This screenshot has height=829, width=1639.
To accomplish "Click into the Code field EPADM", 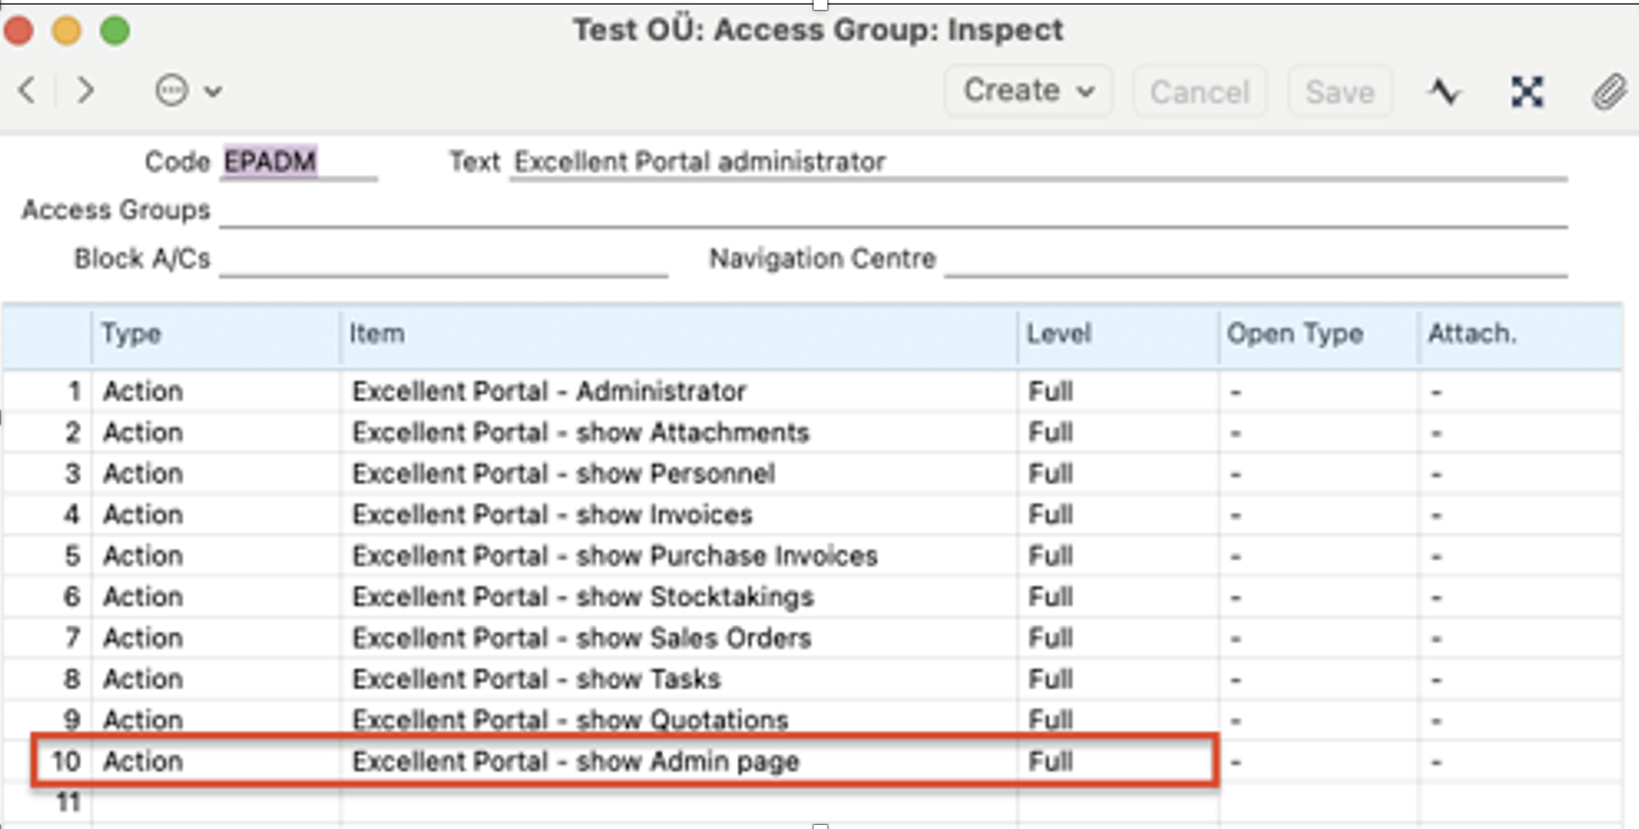I will tap(297, 161).
